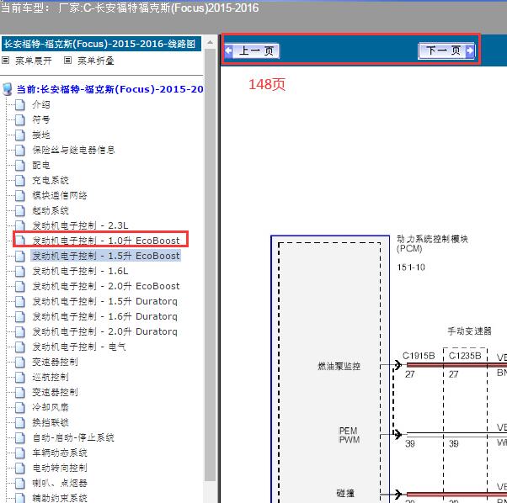Open the 符号 tree item
Screen dimensions: 507x503
coord(41,119)
